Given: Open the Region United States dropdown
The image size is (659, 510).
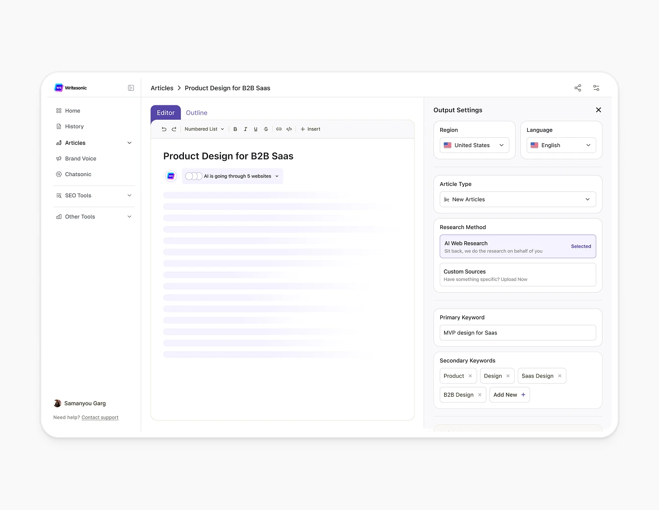Looking at the screenshot, I should coord(474,145).
